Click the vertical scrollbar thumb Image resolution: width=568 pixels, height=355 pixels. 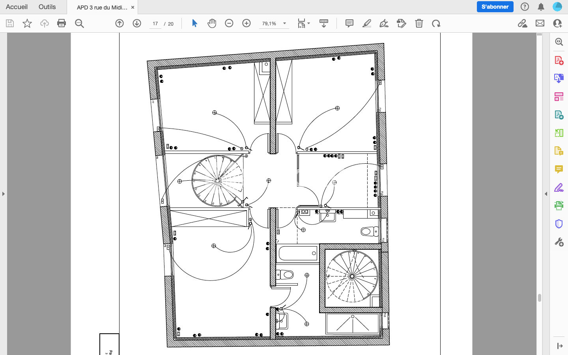click(539, 298)
